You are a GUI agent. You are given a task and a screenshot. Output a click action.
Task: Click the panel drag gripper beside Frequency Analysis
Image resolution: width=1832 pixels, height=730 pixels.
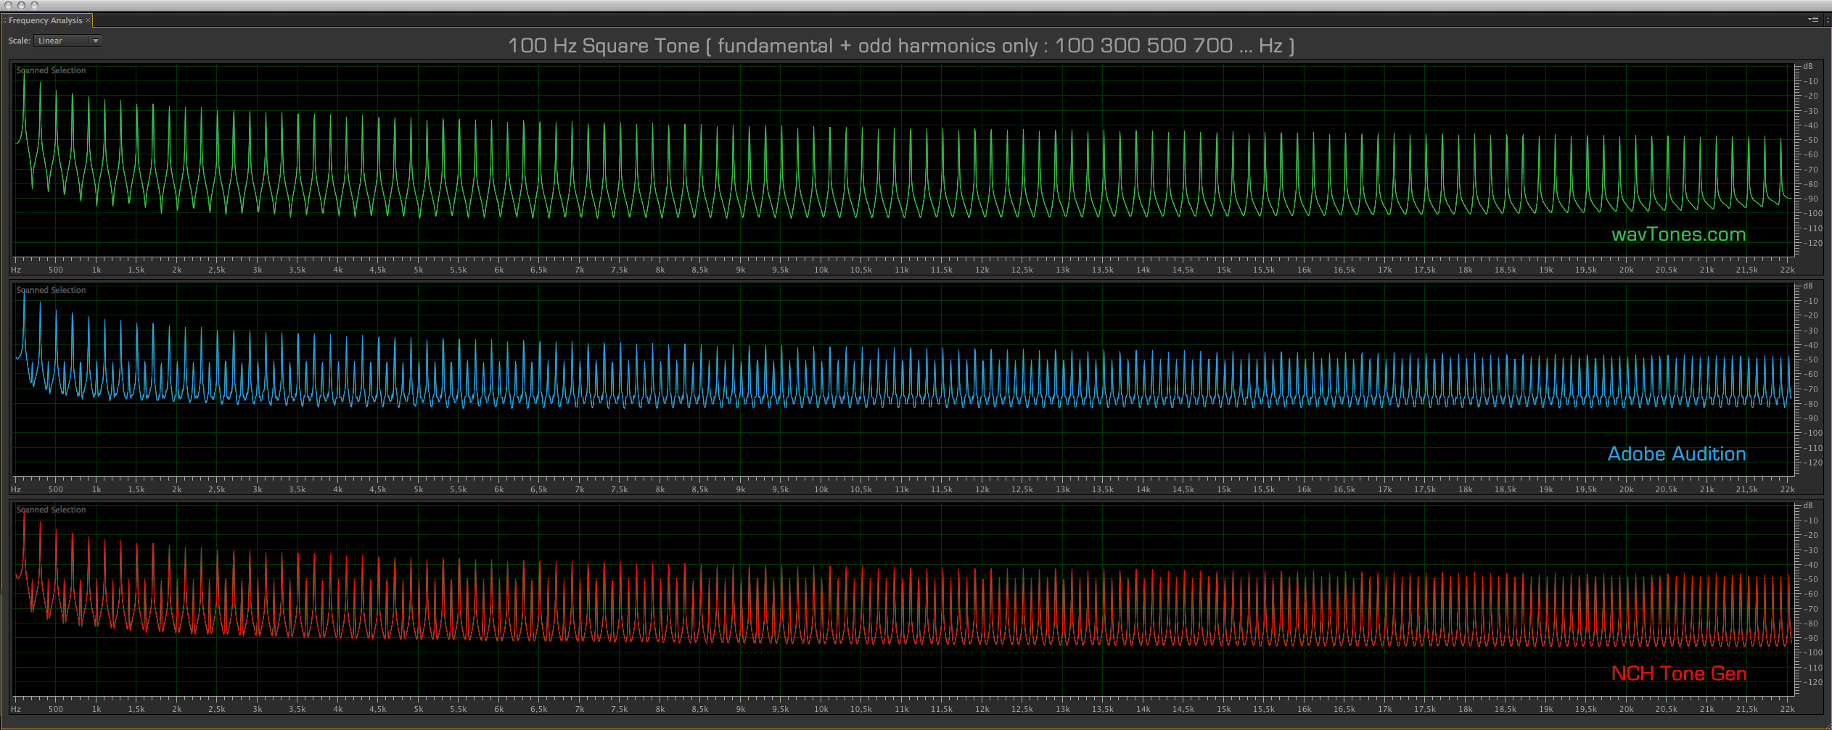pos(4,20)
